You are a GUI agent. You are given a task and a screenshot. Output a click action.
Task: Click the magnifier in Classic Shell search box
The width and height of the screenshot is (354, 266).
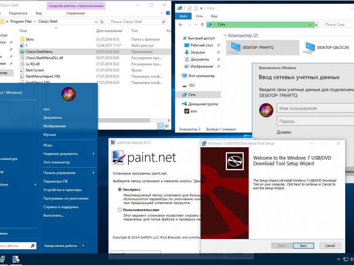click(x=163, y=22)
